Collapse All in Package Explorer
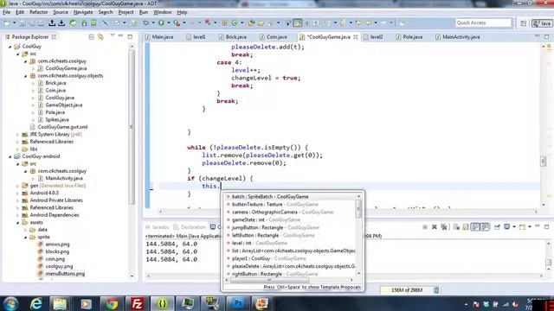This screenshot has height=311, width=554. (92, 36)
